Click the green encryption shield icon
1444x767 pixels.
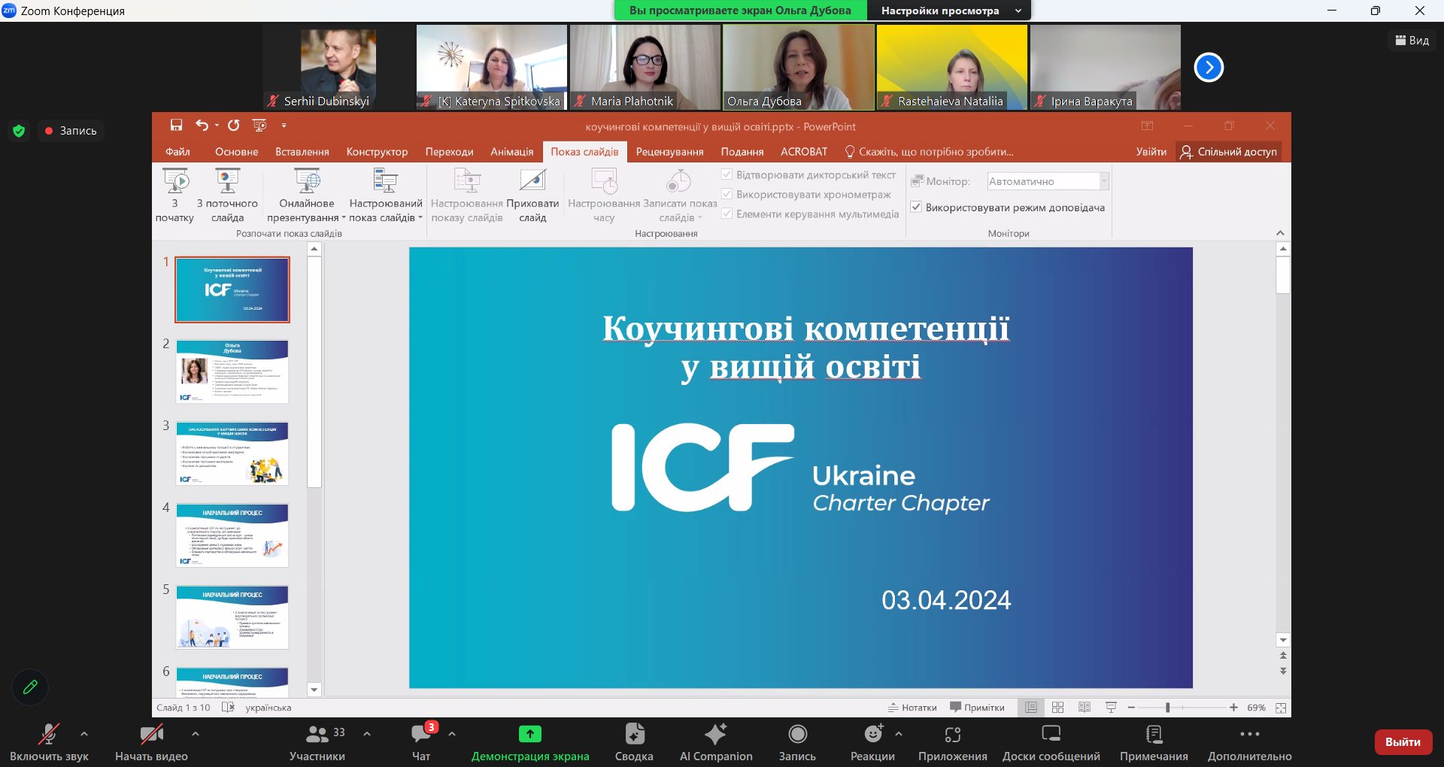(x=19, y=131)
